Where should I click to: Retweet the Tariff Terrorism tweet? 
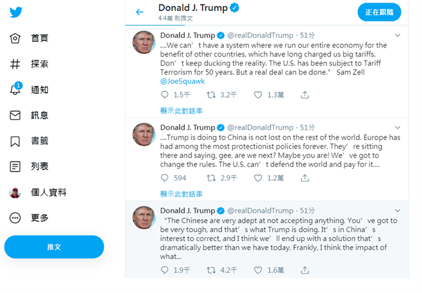(x=210, y=94)
